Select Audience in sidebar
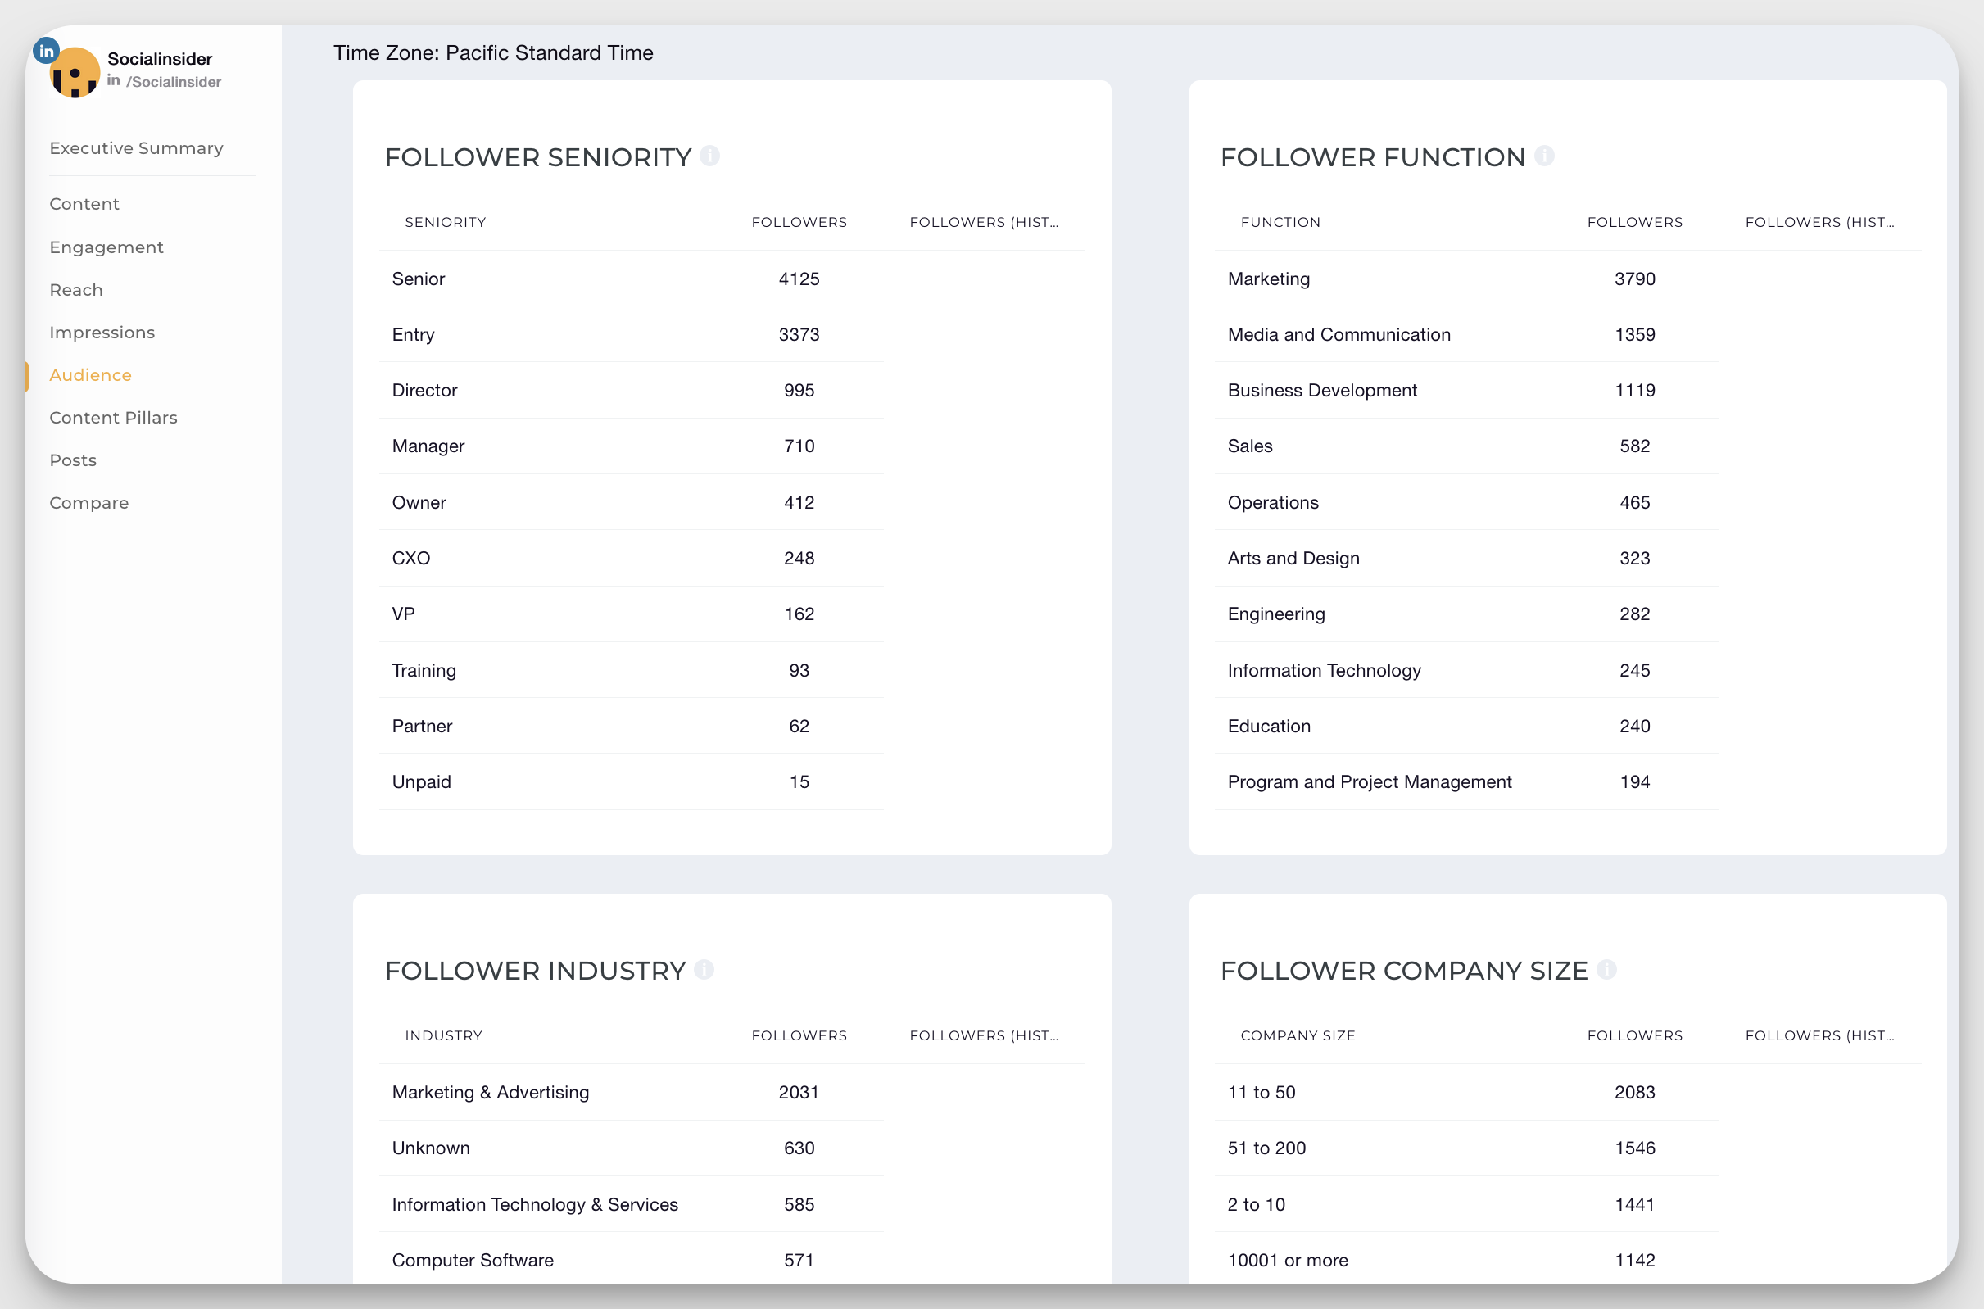Image resolution: width=1984 pixels, height=1309 pixels. click(90, 375)
